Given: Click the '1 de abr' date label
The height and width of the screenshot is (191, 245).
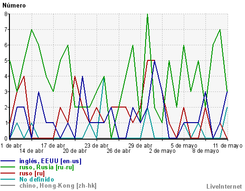Looking at the screenshot, I should click(11, 146).
